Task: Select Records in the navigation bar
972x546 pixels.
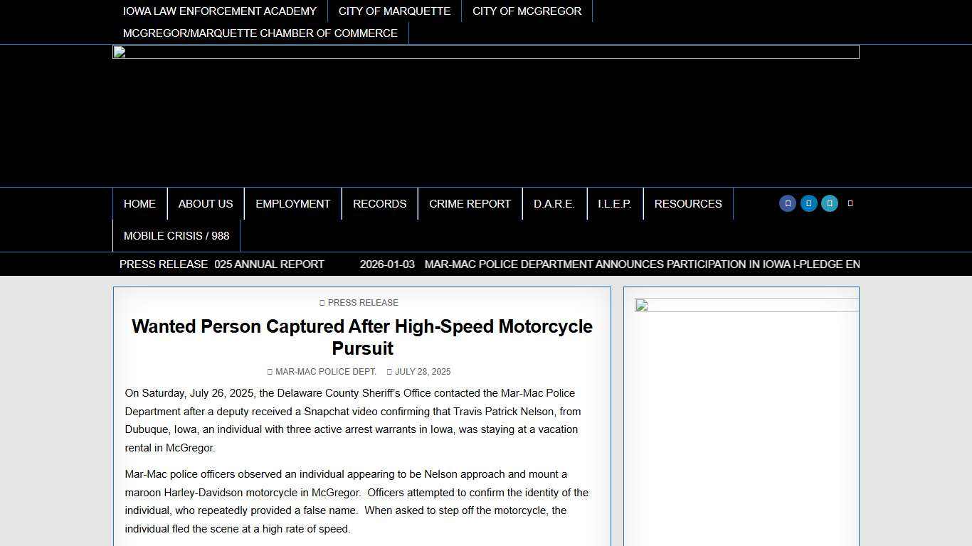Action: [379, 204]
